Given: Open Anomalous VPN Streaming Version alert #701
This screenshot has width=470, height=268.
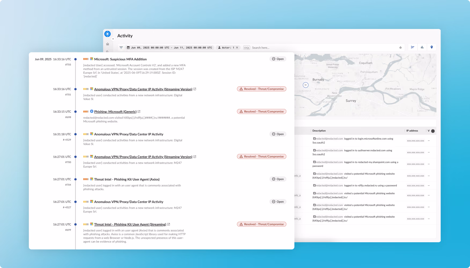Looking at the screenshot, I should [x=143, y=89].
